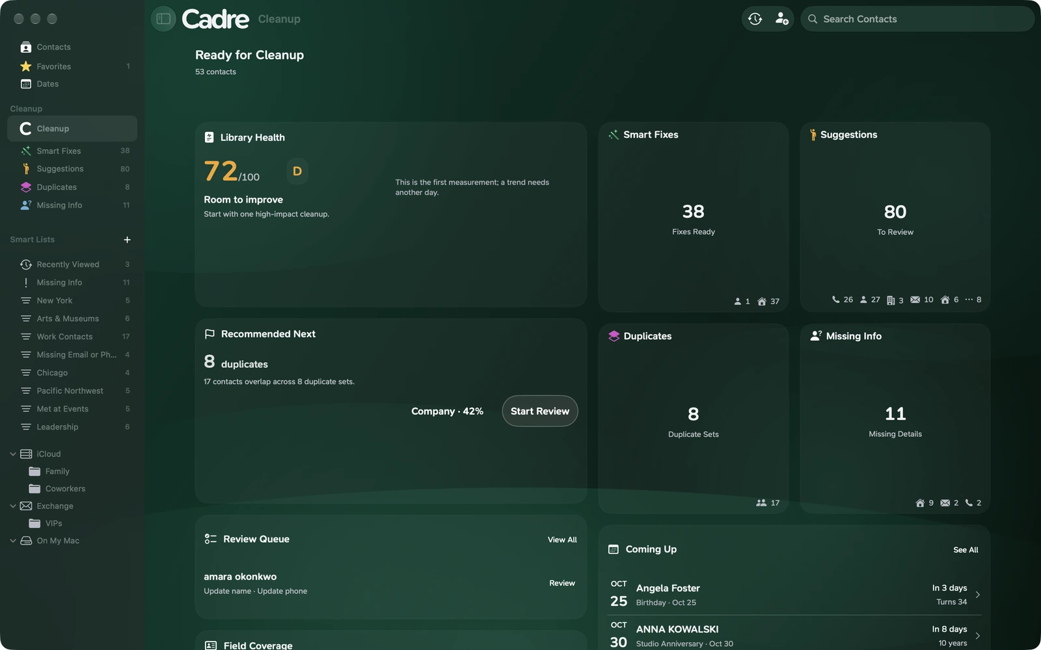Select the Chicago smart list
This screenshot has height=650, width=1041.
pyautogui.click(x=72, y=373)
